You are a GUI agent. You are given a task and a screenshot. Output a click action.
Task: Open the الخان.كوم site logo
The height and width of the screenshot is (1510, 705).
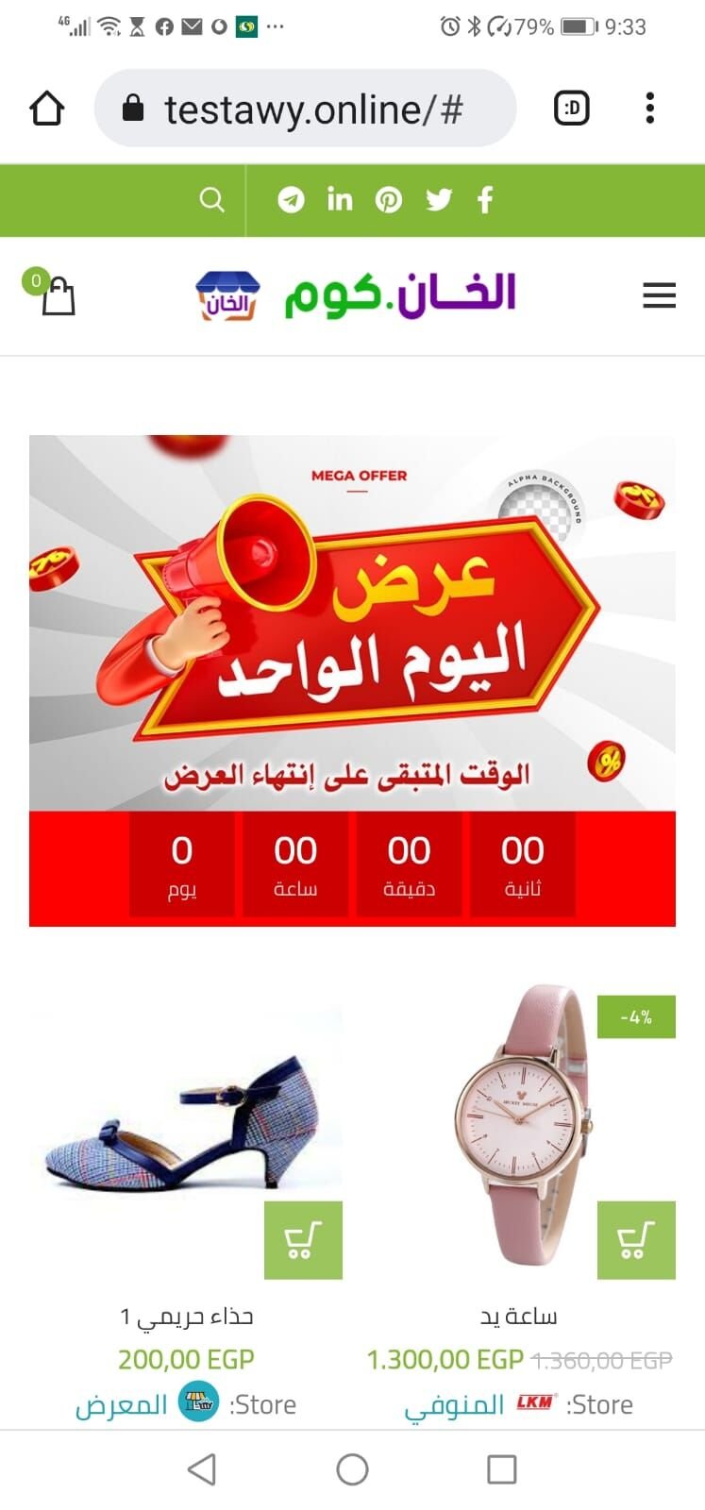(356, 295)
